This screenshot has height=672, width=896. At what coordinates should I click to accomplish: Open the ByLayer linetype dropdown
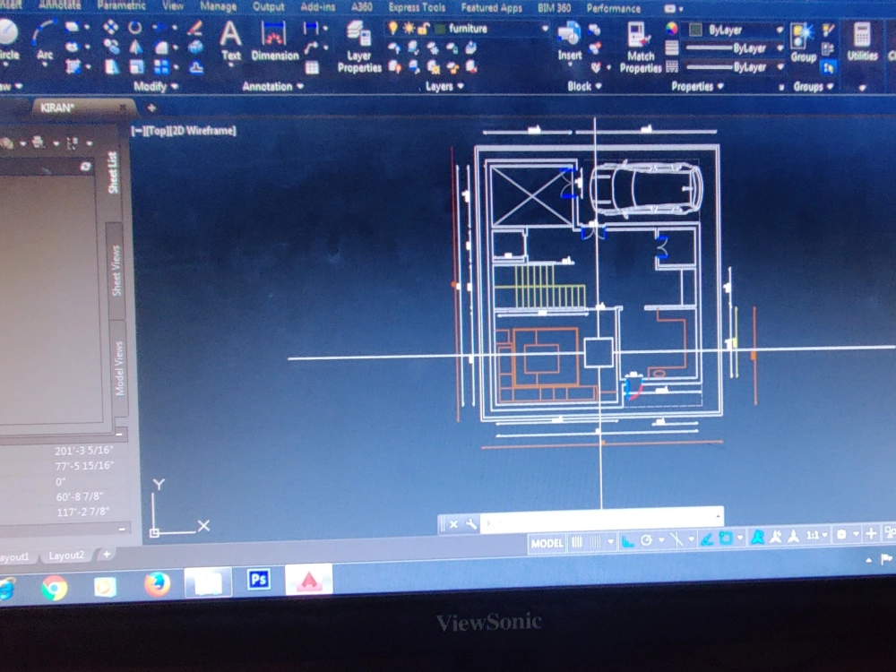[780, 67]
